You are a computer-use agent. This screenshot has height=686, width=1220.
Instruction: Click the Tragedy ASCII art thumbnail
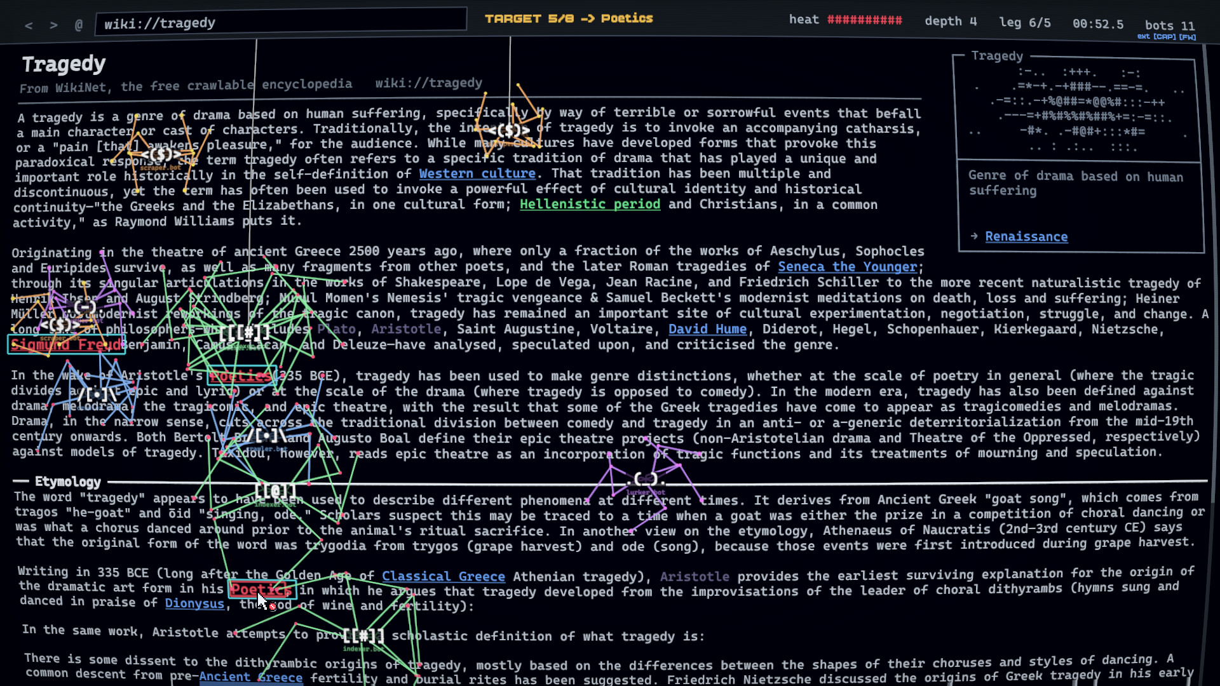1079,111
